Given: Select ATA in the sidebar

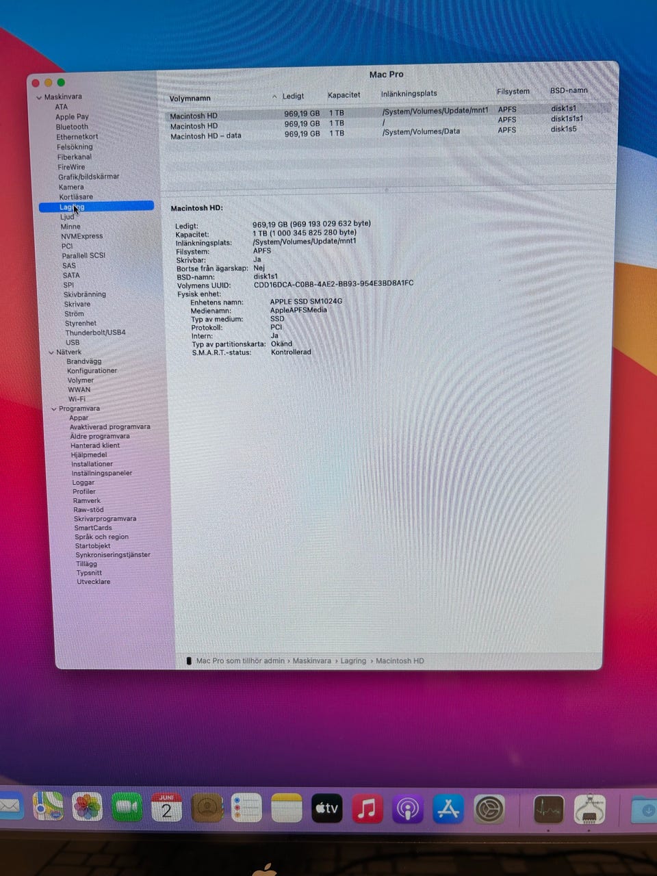Looking at the screenshot, I should tap(62, 107).
